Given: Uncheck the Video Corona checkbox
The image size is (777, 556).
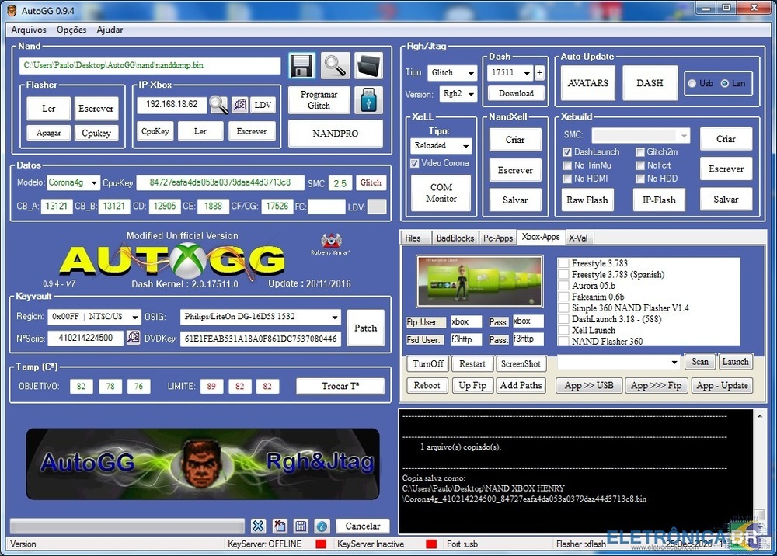Looking at the screenshot, I should [x=415, y=163].
